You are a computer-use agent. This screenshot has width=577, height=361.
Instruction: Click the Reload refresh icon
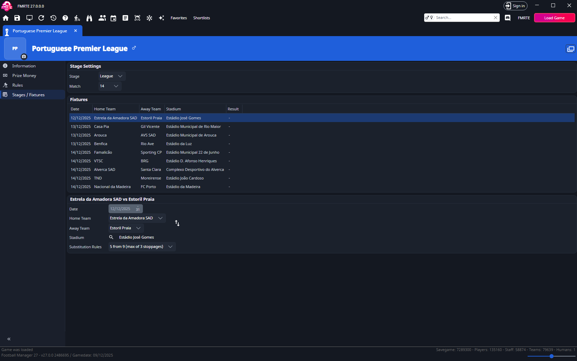tap(41, 18)
